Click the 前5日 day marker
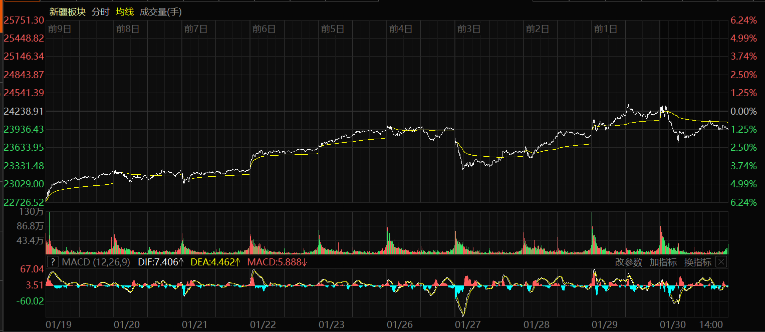The height and width of the screenshot is (332, 765). (x=333, y=29)
